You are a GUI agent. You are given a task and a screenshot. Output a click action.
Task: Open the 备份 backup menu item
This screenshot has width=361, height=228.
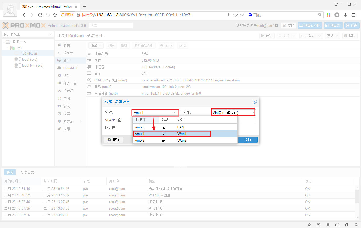pyautogui.click(x=71, y=99)
